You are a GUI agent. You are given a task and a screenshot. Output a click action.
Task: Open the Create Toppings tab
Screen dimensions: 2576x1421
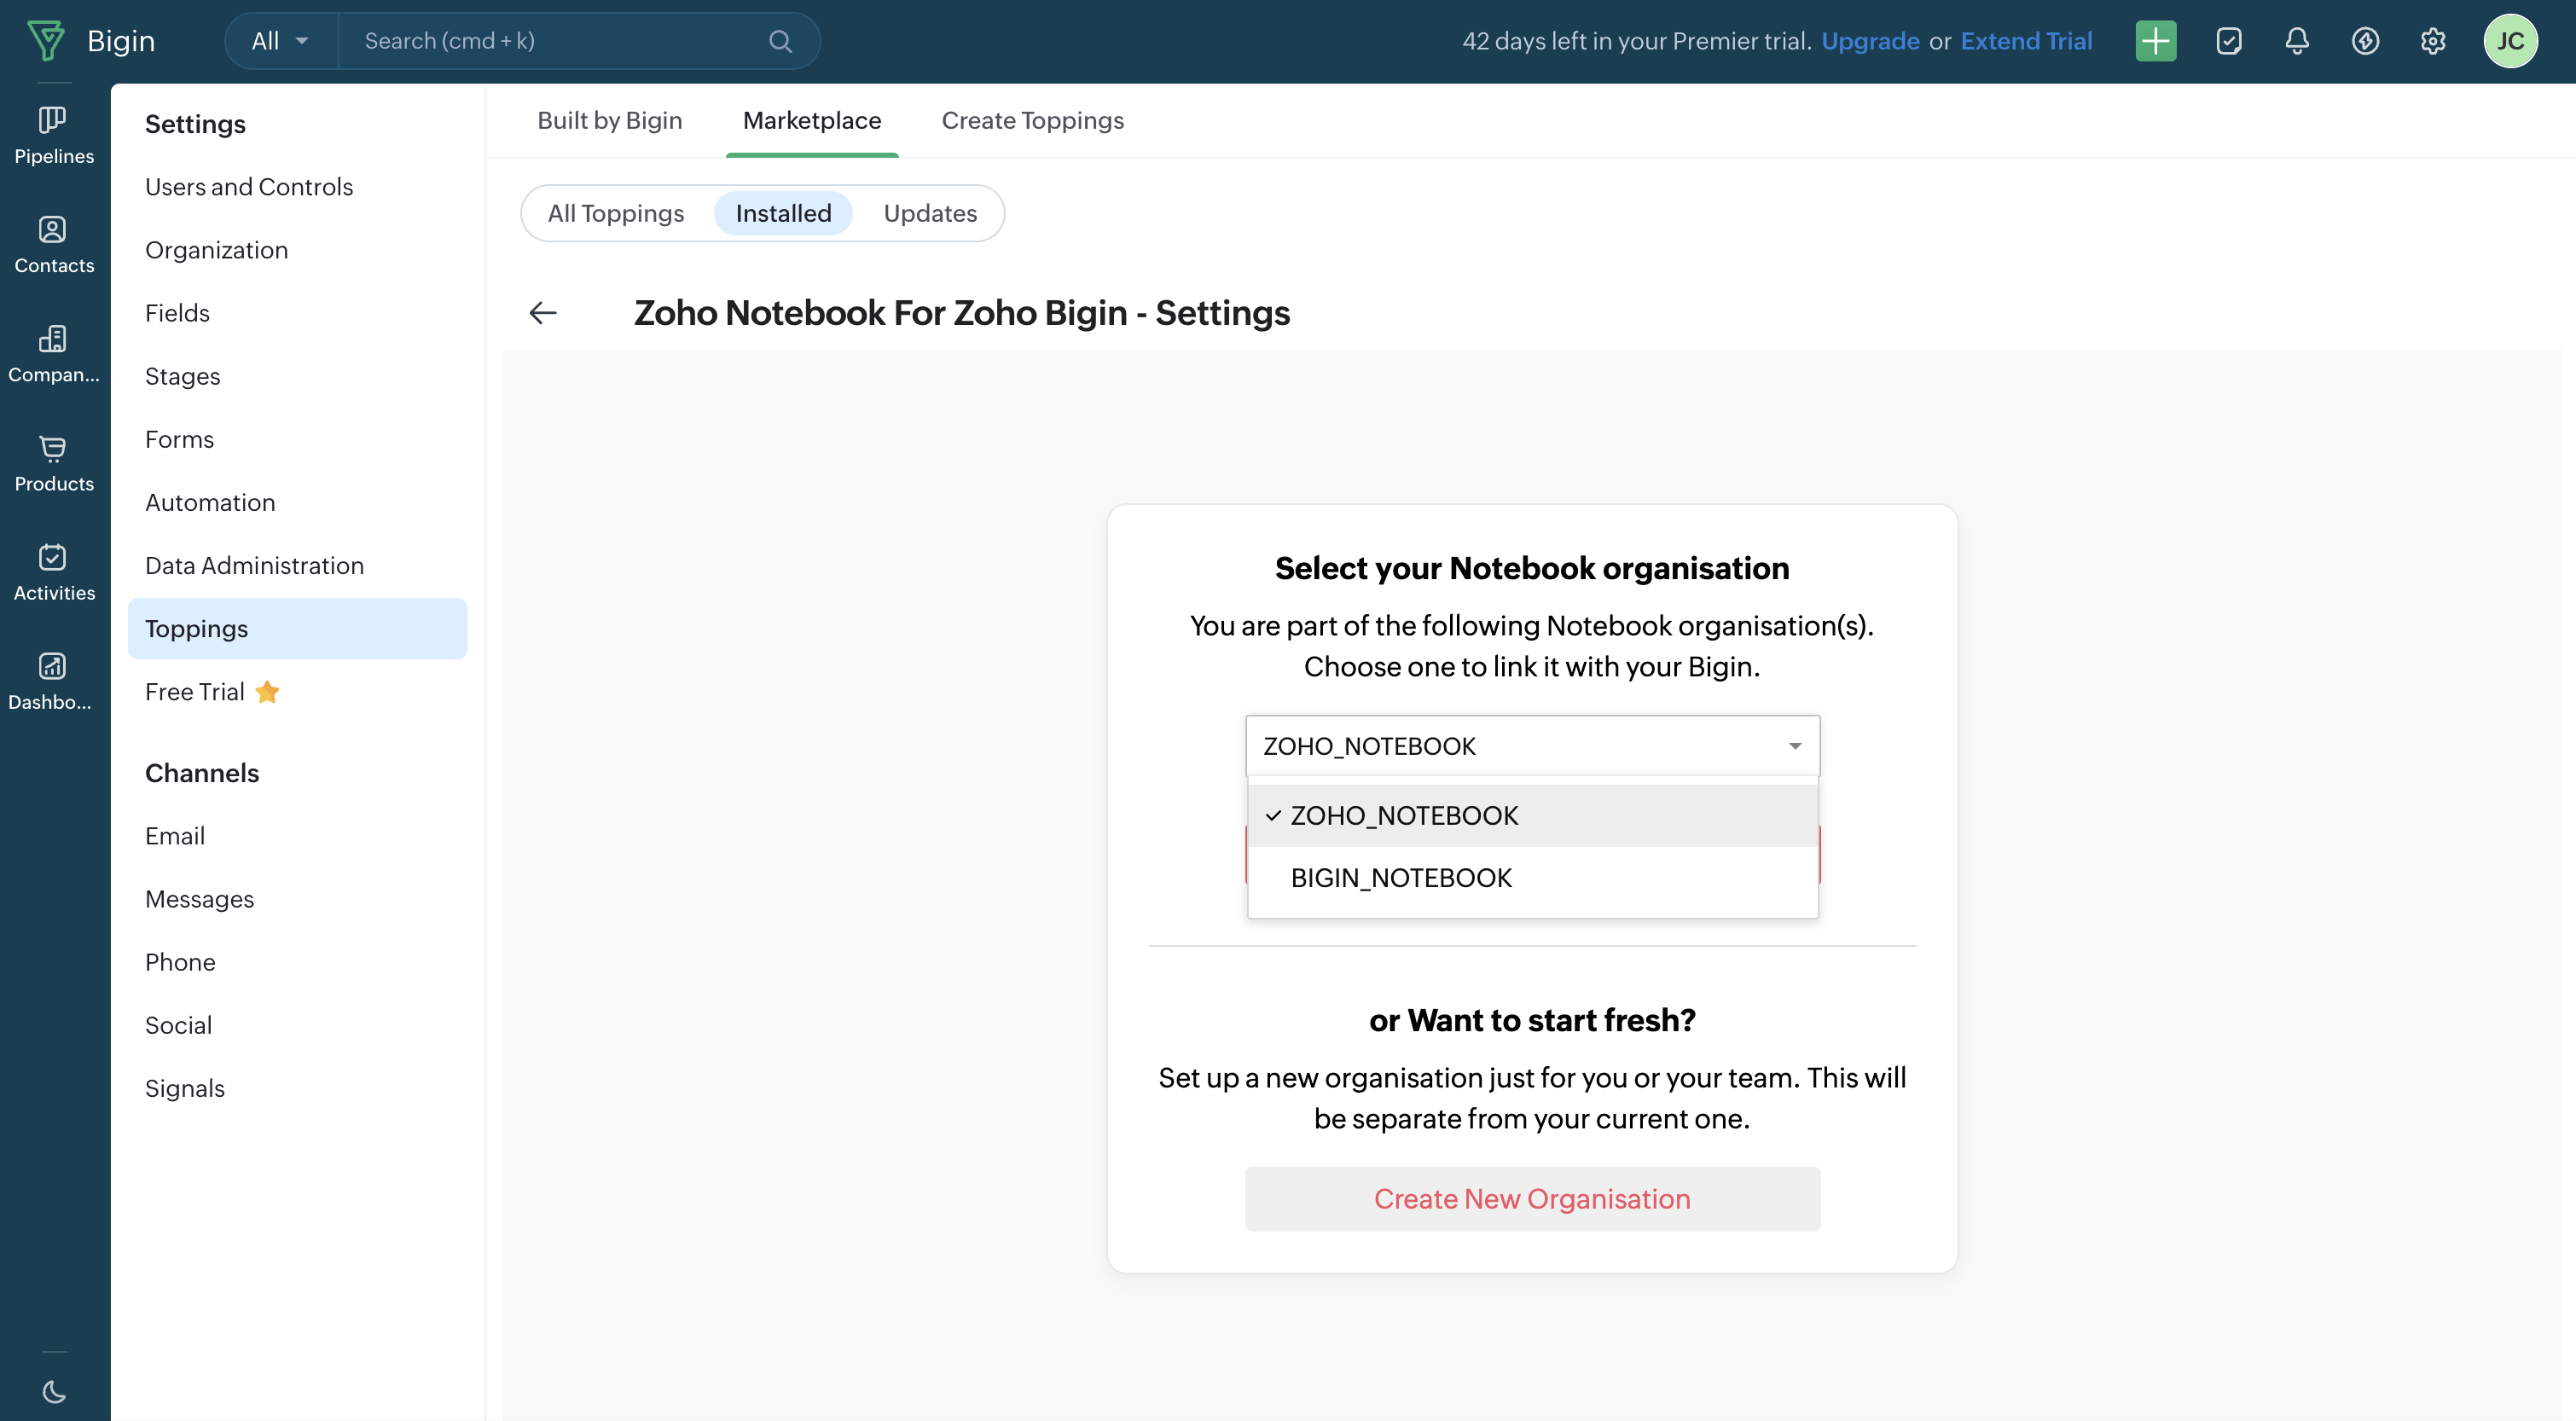(x=1032, y=121)
